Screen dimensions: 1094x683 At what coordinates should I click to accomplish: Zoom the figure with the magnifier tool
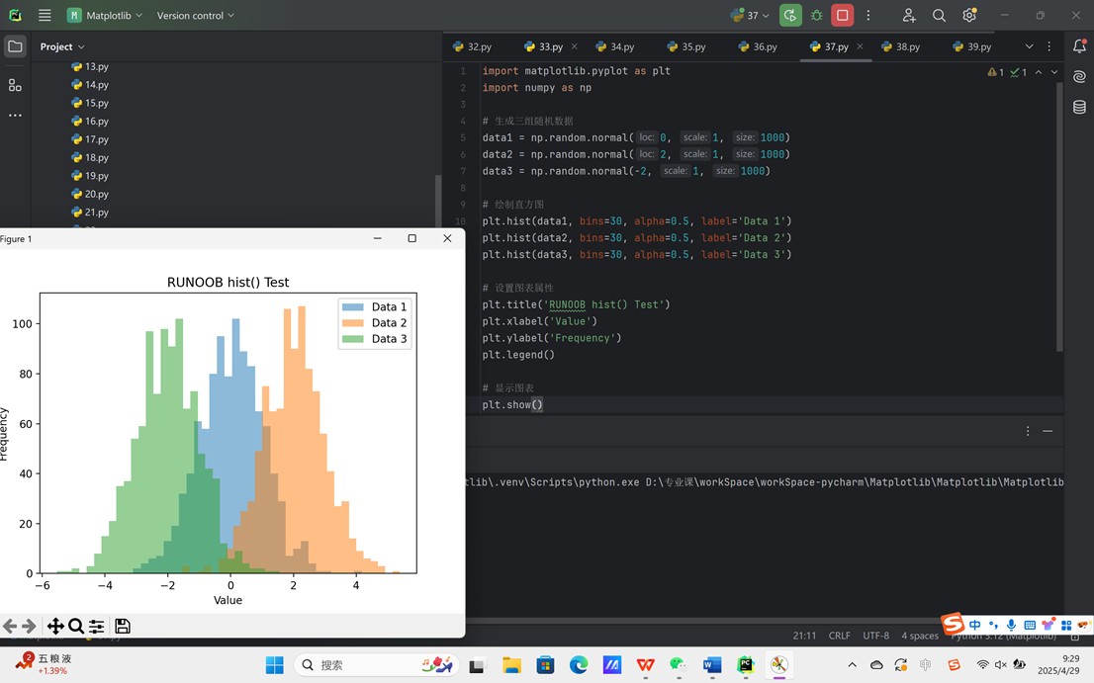[x=76, y=625]
